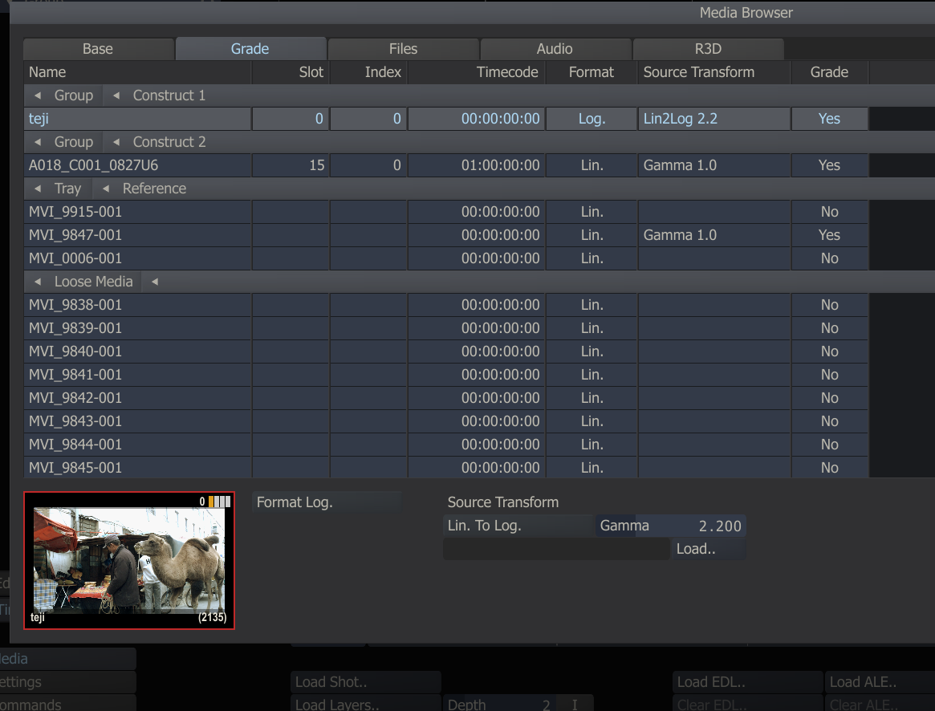Select the Audio tab
This screenshot has width=935, height=711.
tap(555, 49)
